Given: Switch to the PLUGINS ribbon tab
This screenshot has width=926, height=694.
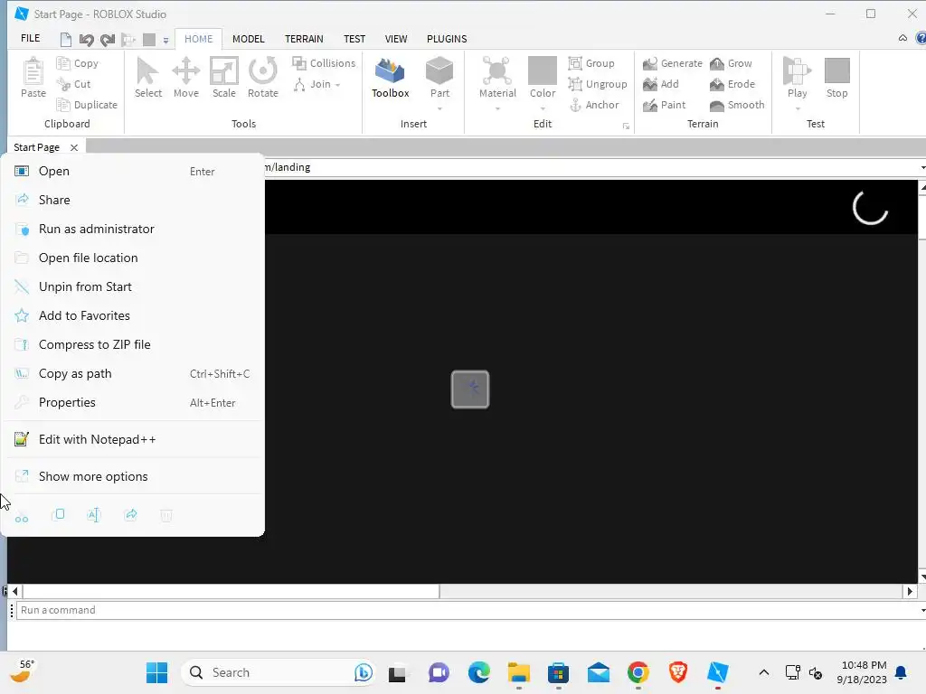Looking at the screenshot, I should point(447,39).
